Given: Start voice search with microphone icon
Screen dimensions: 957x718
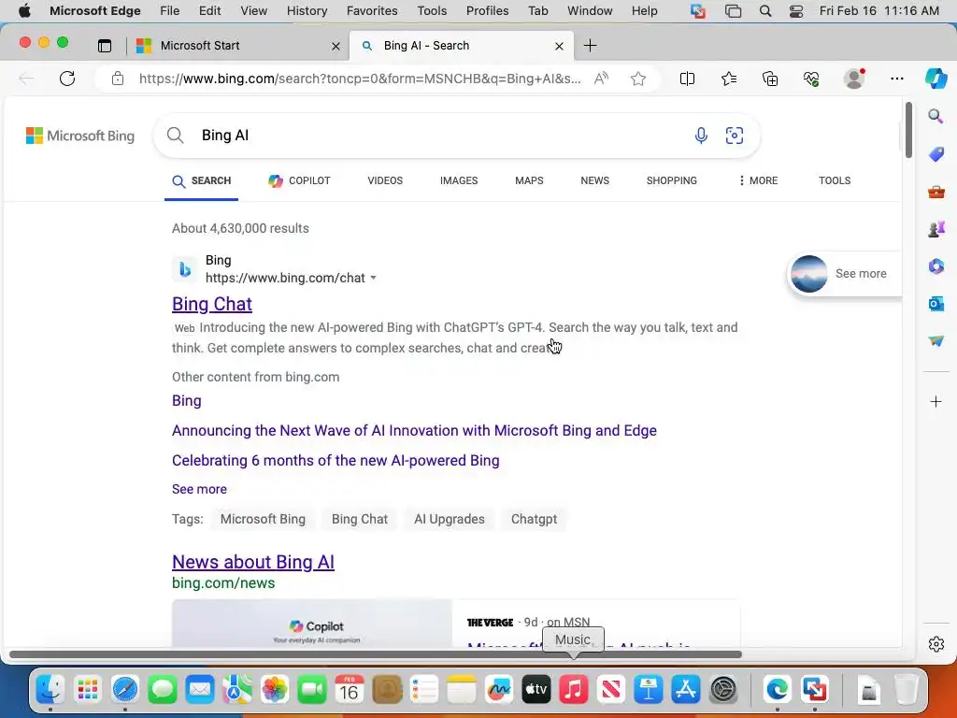Looking at the screenshot, I should pos(701,136).
